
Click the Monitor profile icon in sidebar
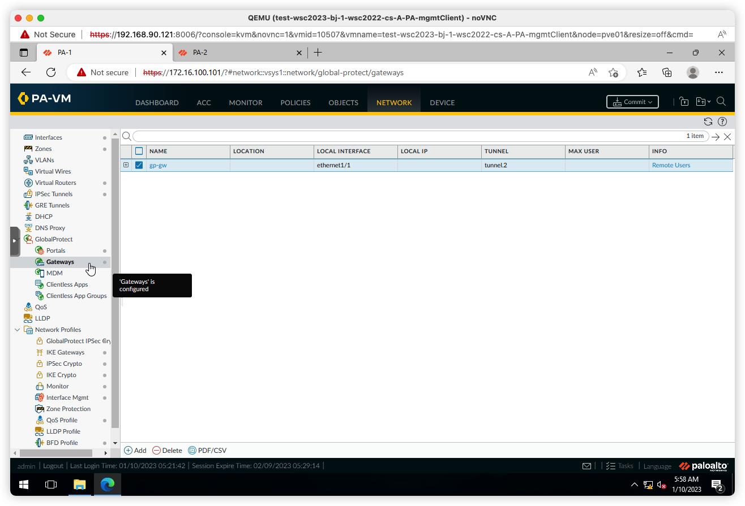(x=40, y=386)
